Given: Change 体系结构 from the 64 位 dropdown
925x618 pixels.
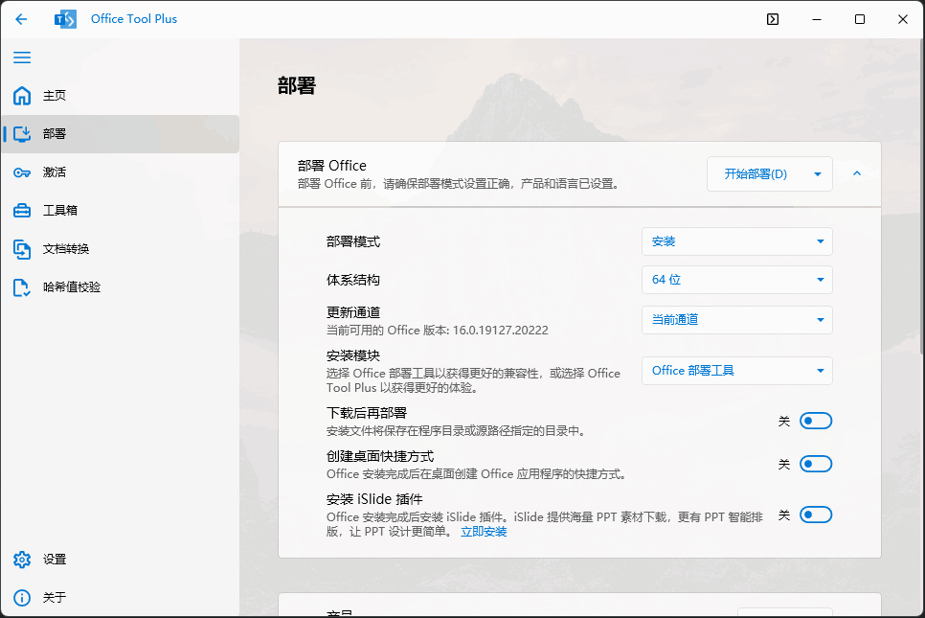Looking at the screenshot, I should coord(736,279).
